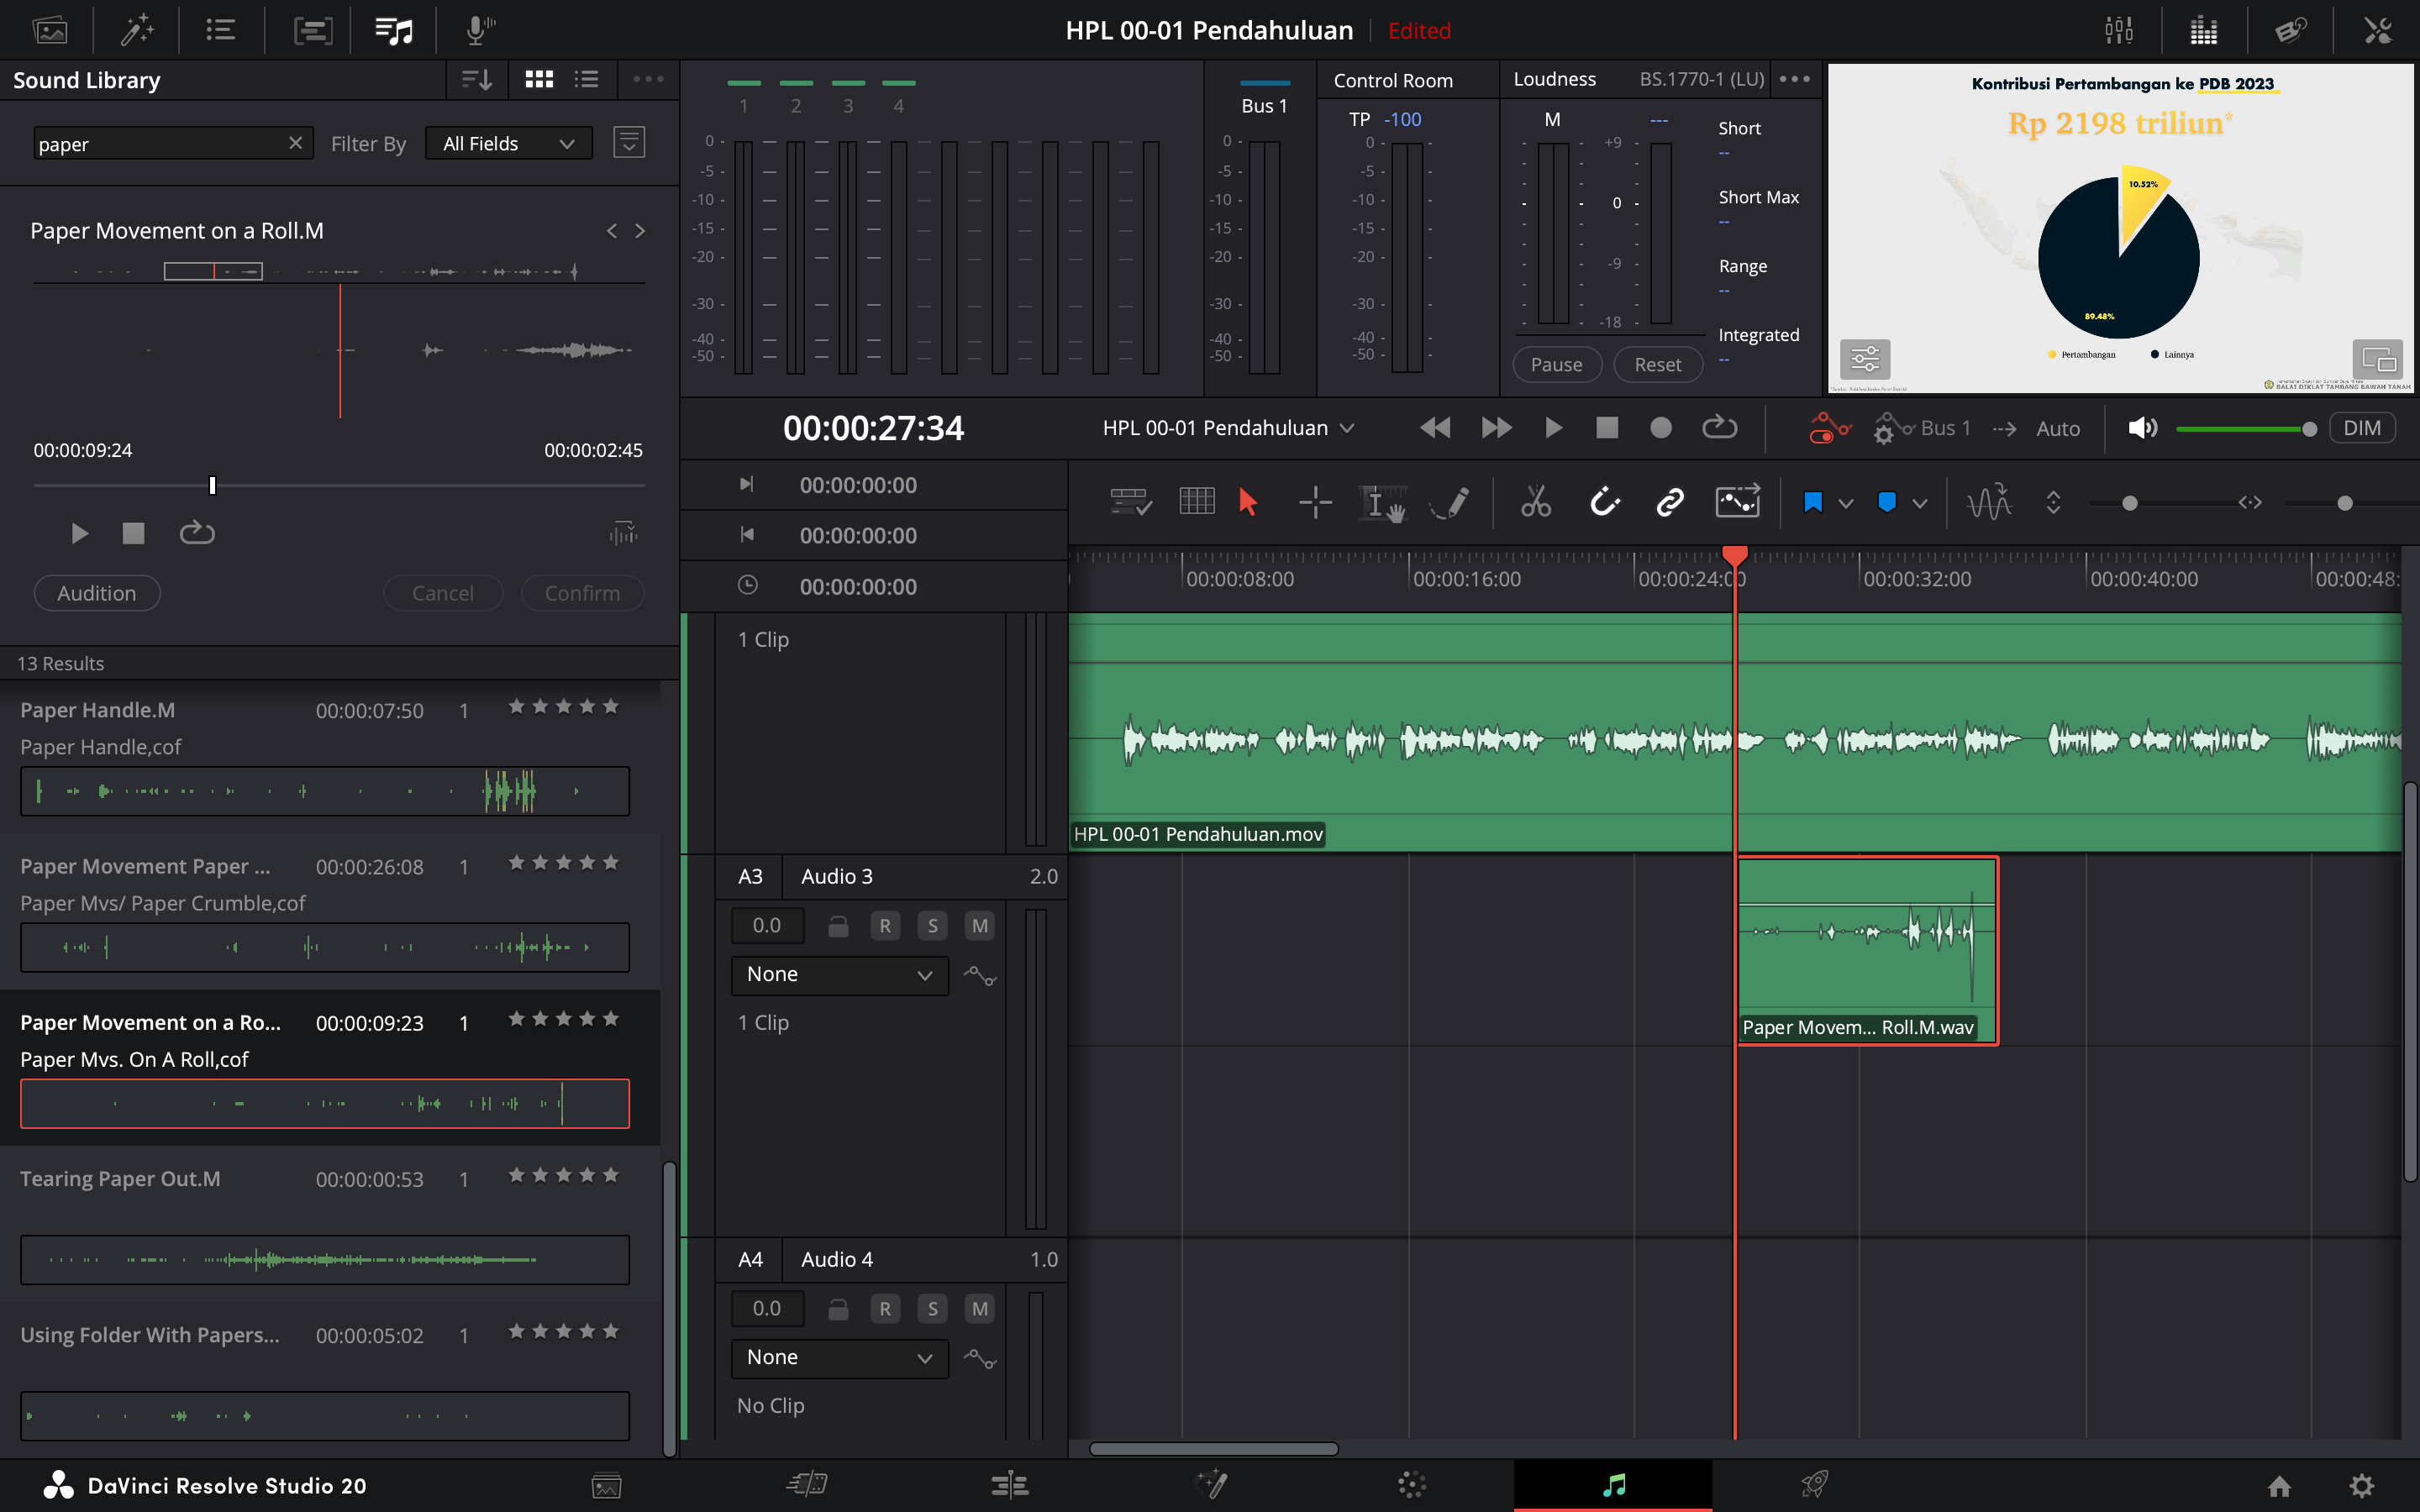The image size is (2420, 1512).
Task: Switch sound library to list view
Action: [x=587, y=79]
